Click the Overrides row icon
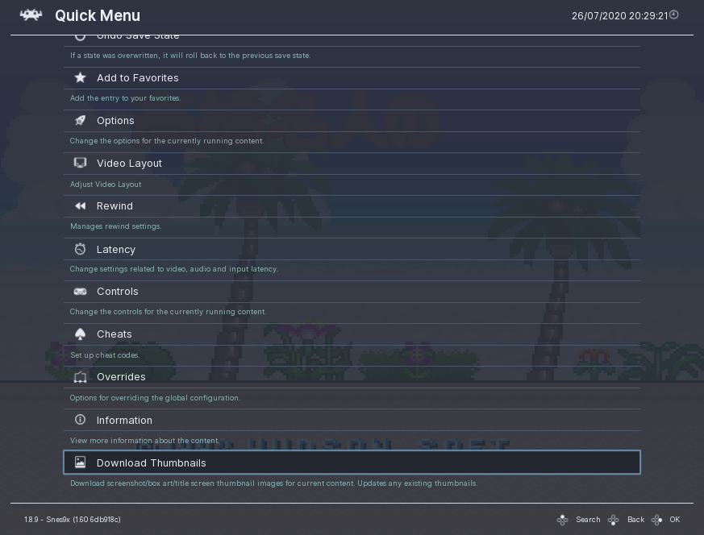 click(x=80, y=377)
